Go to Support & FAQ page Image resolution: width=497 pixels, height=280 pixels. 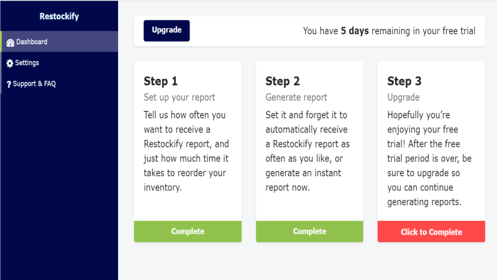pyautogui.click(x=59, y=83)
